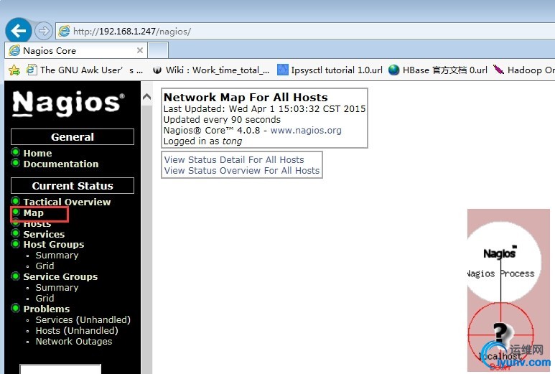Open Services (Unhandled) under Problems
The width and height of the screenshot is (555, 374).
pos(83,320)
